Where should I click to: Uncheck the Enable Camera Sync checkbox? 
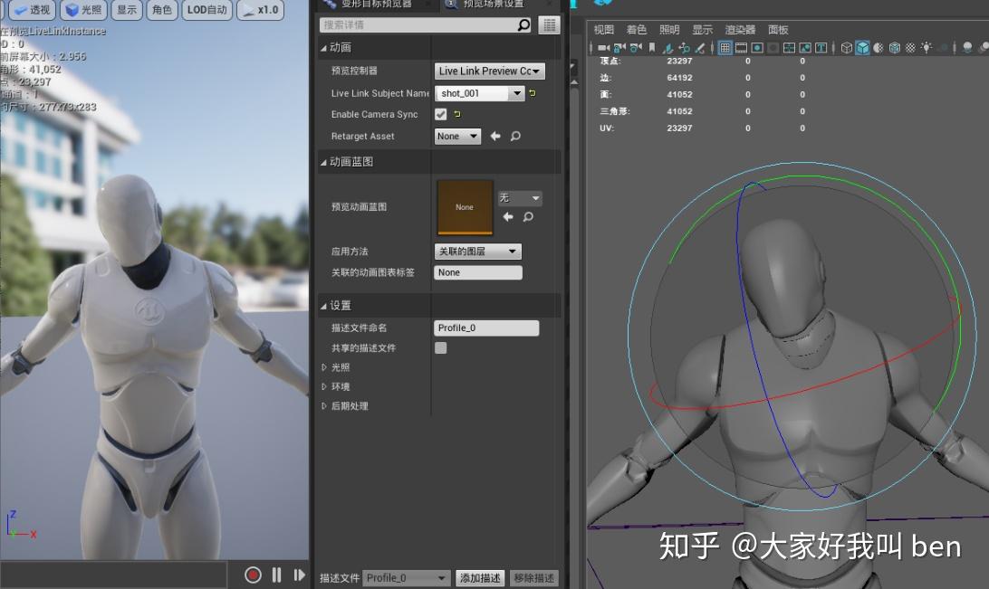[442, 114]
